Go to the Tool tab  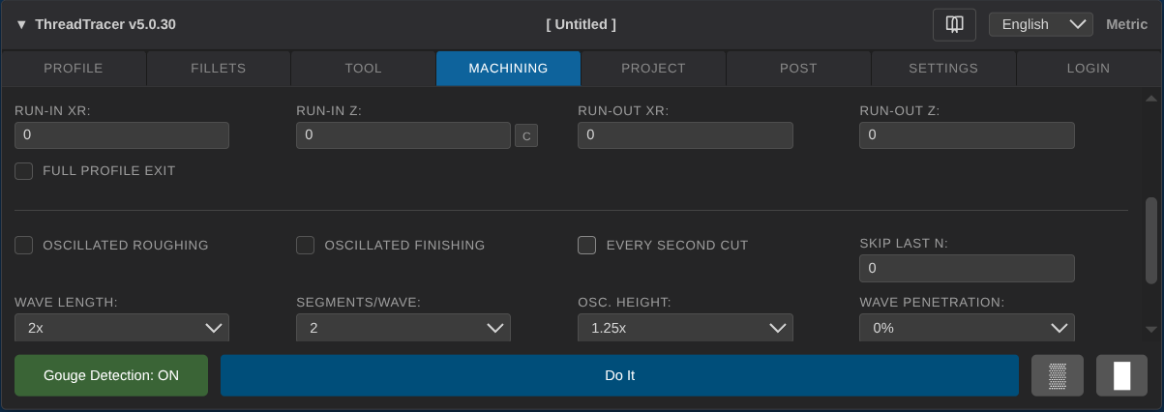pyautogui.click(x=364, y=69)
